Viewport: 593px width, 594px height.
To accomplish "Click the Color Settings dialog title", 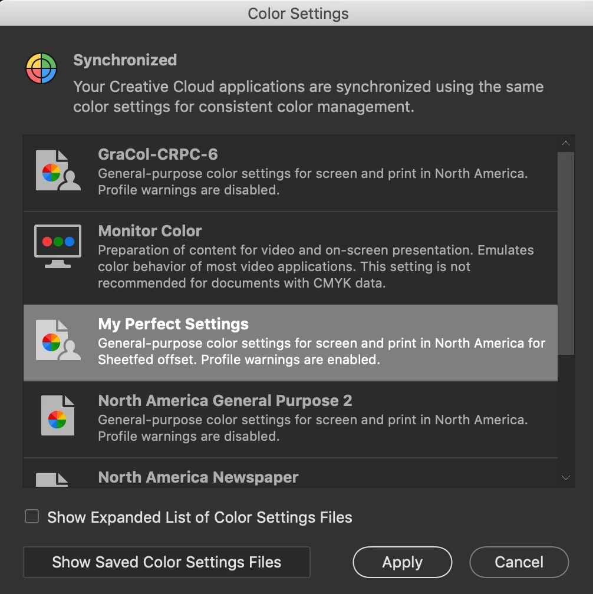I will [298, 14].
